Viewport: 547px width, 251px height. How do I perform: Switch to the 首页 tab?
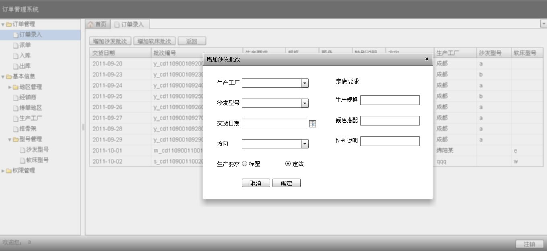[97, 24]
